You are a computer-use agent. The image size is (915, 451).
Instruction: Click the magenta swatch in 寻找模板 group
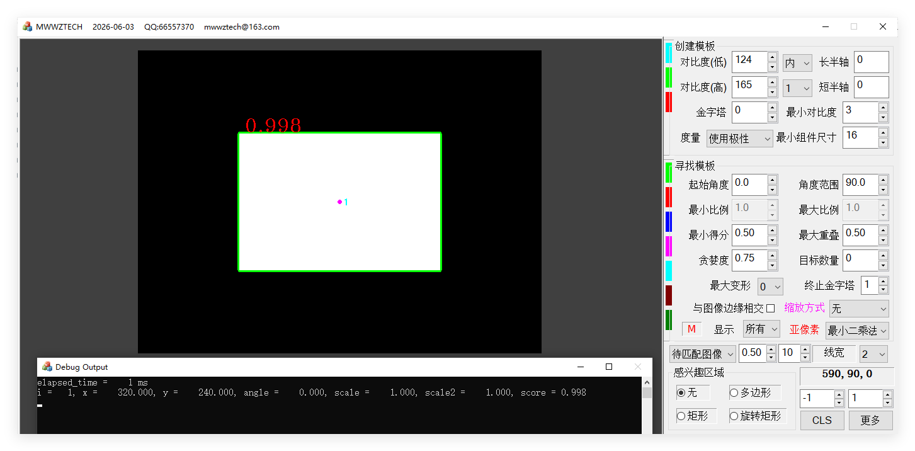(x=669, y=246)
